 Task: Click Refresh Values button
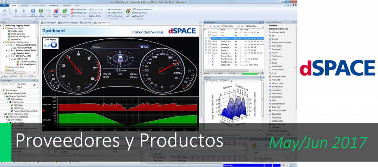tap(139, 13)
